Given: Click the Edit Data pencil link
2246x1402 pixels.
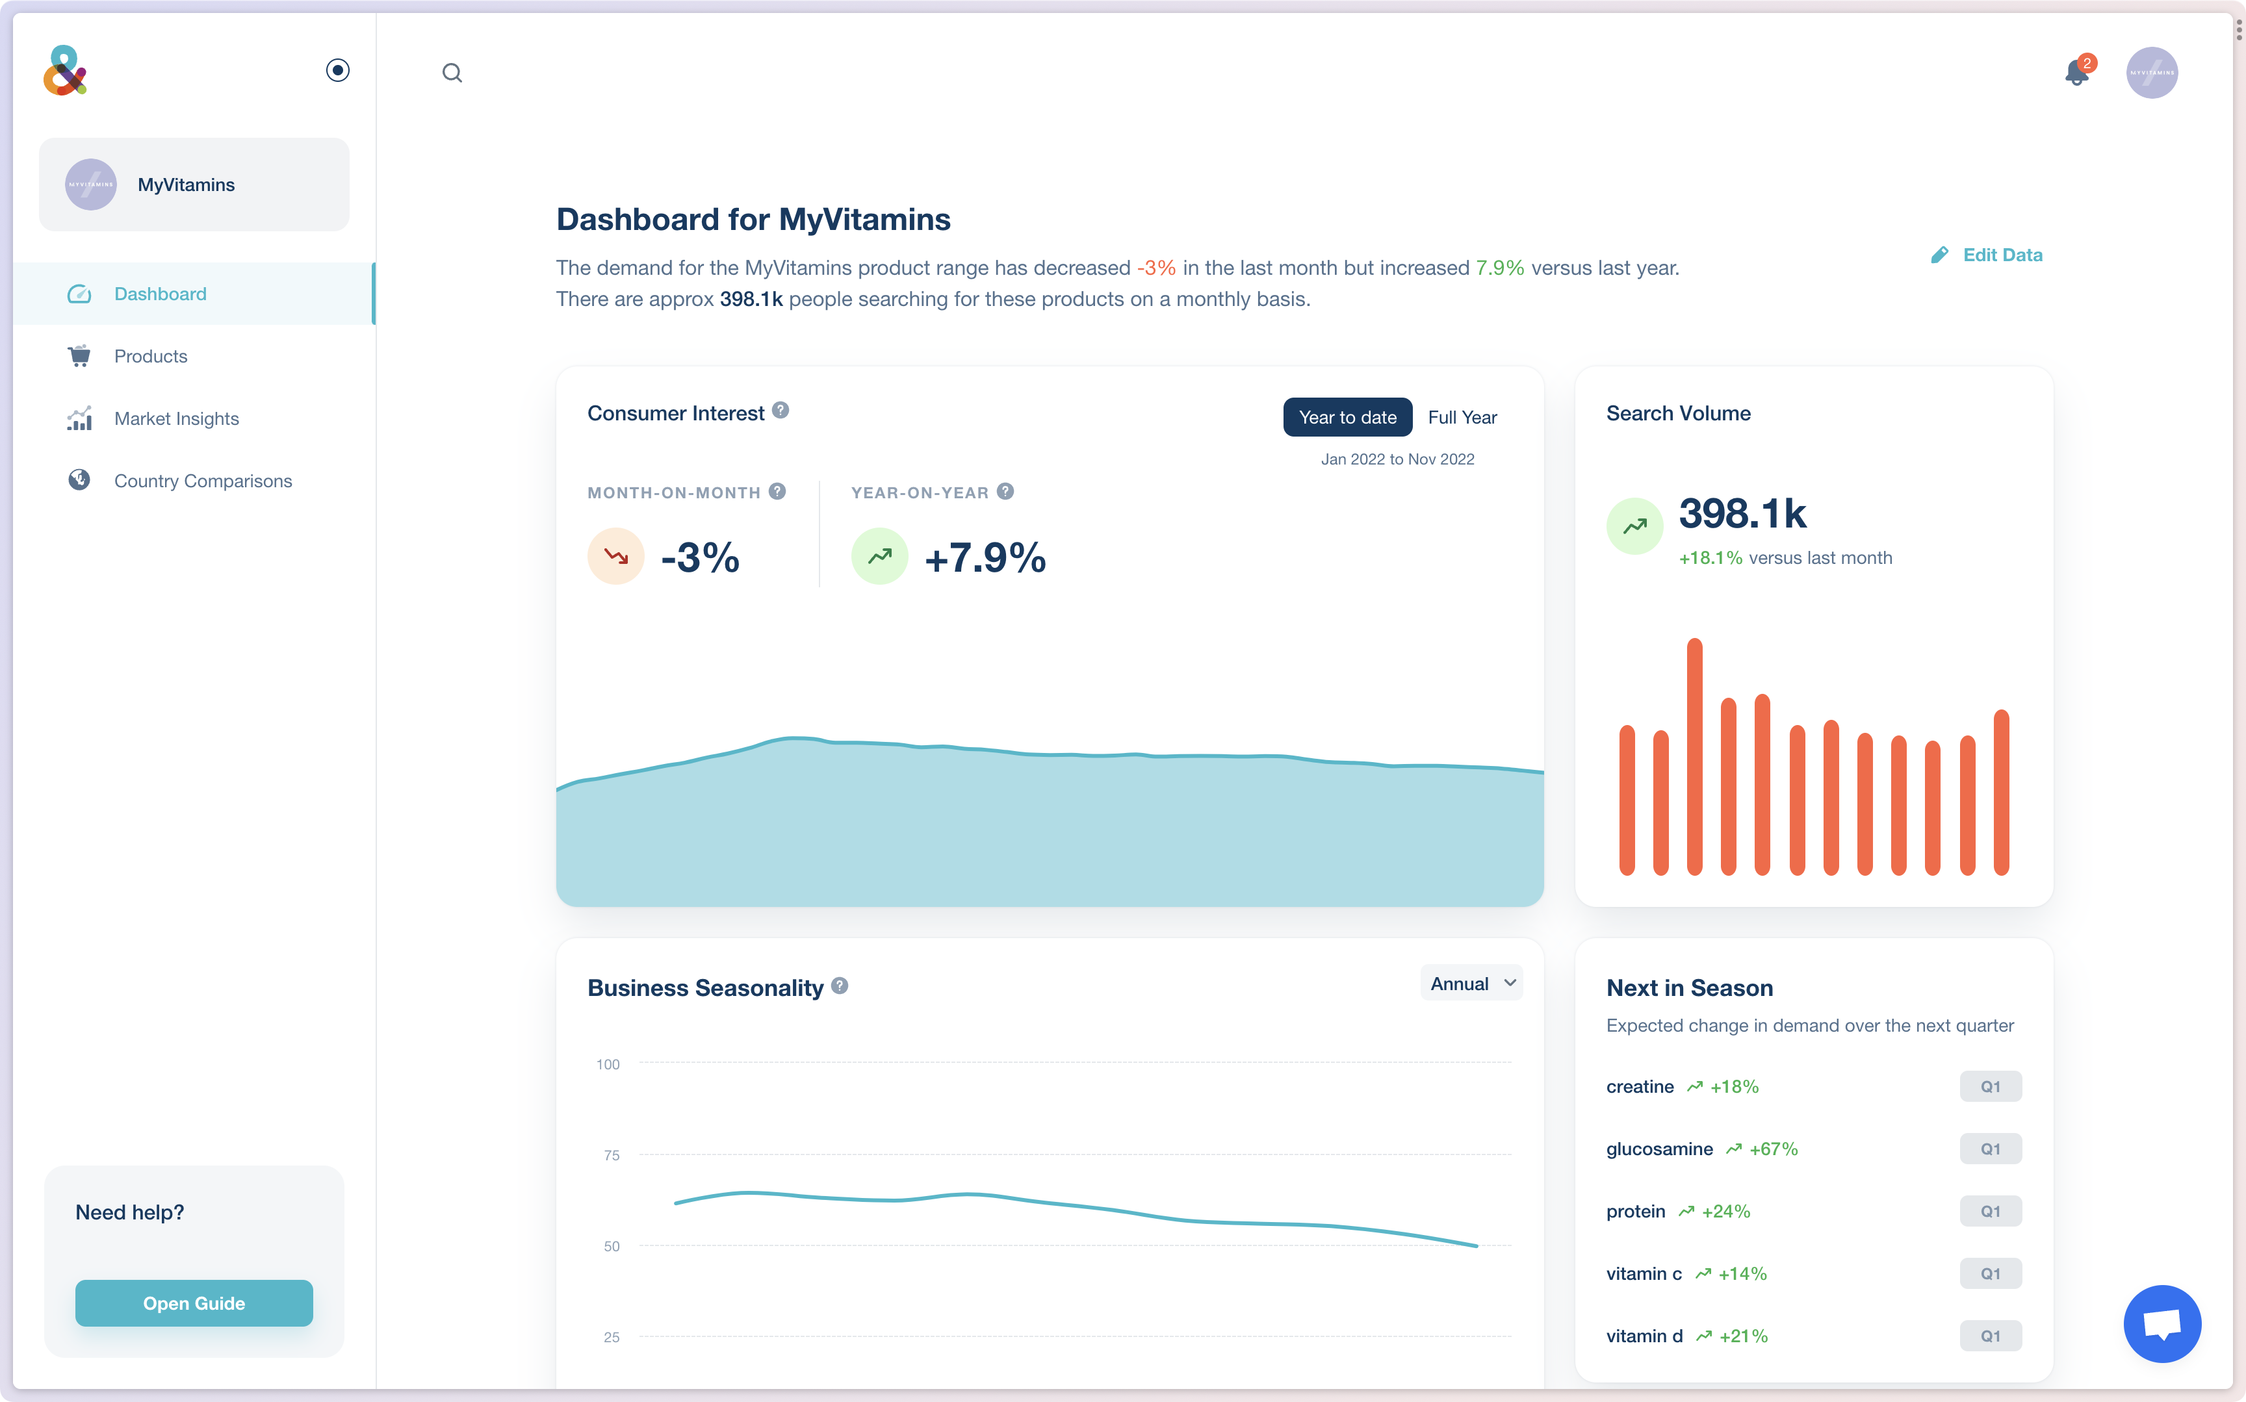Looking at the screenshot, I should pyautogui.click(x=1986, y=255).
